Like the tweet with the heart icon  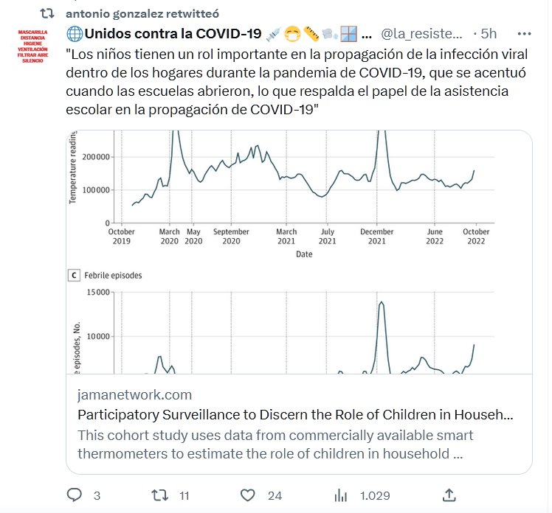coord(248,495)
